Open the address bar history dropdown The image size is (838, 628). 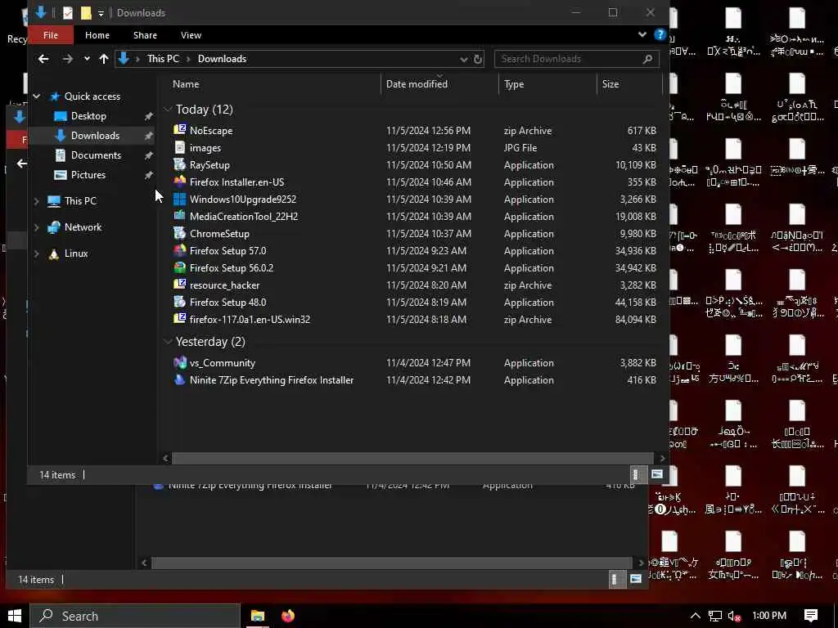[463, 59]
